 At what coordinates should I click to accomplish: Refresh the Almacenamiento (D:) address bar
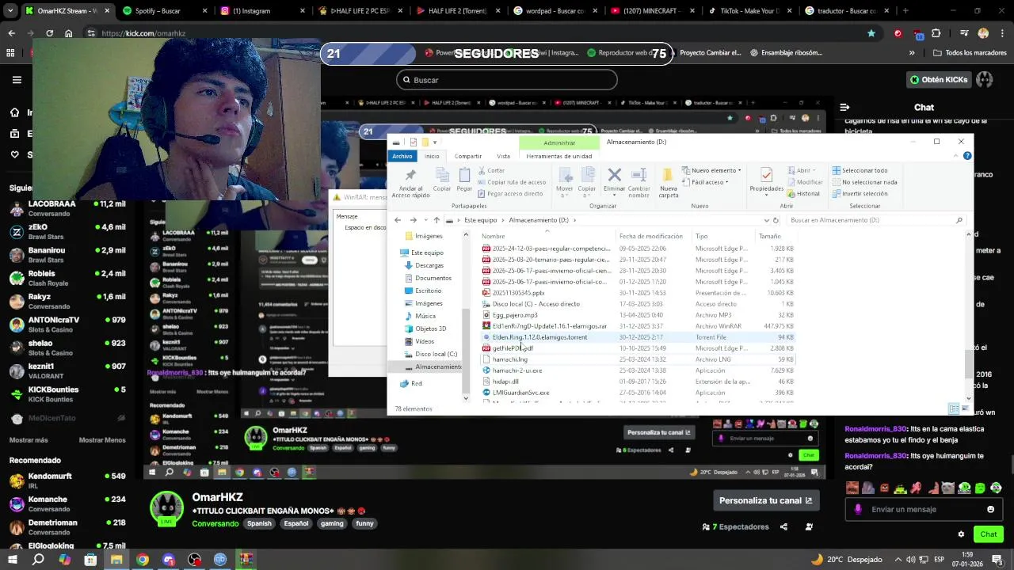(x=776, y=220)
